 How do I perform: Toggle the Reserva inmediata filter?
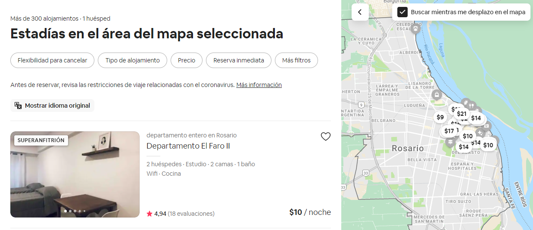tap(238, 60)
